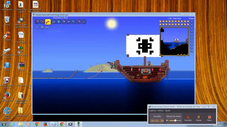The image size is (227, 127).
Task: Select the last hotbar slot in Terraria
Action: (84, 22)
